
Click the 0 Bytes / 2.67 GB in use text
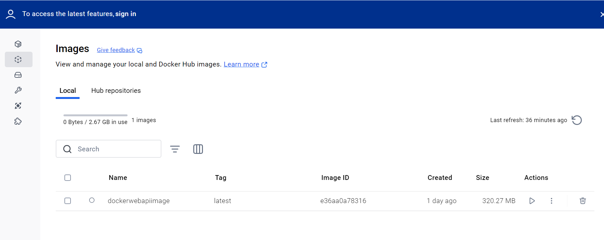click(x=95, y=122)
